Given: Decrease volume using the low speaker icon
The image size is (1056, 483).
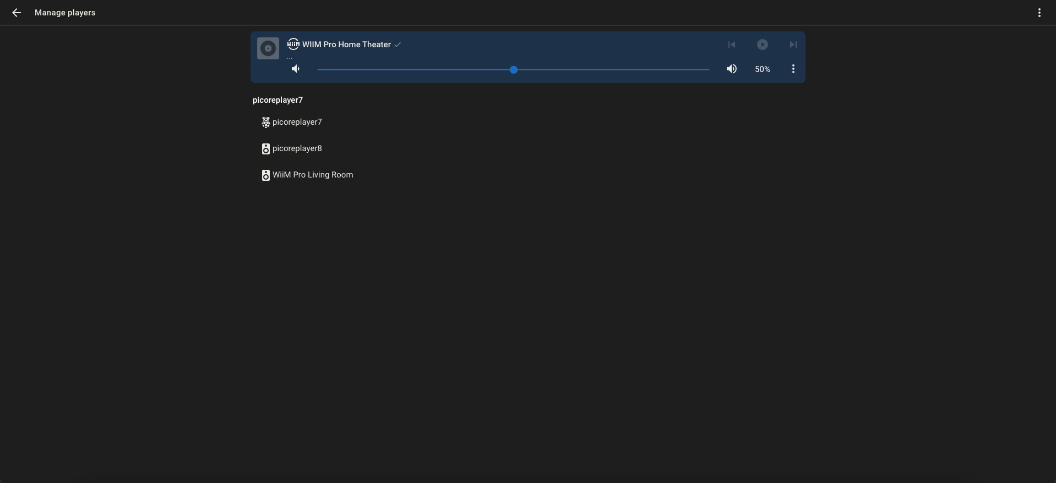Looking at the screenshot, I should coord(296,69).
